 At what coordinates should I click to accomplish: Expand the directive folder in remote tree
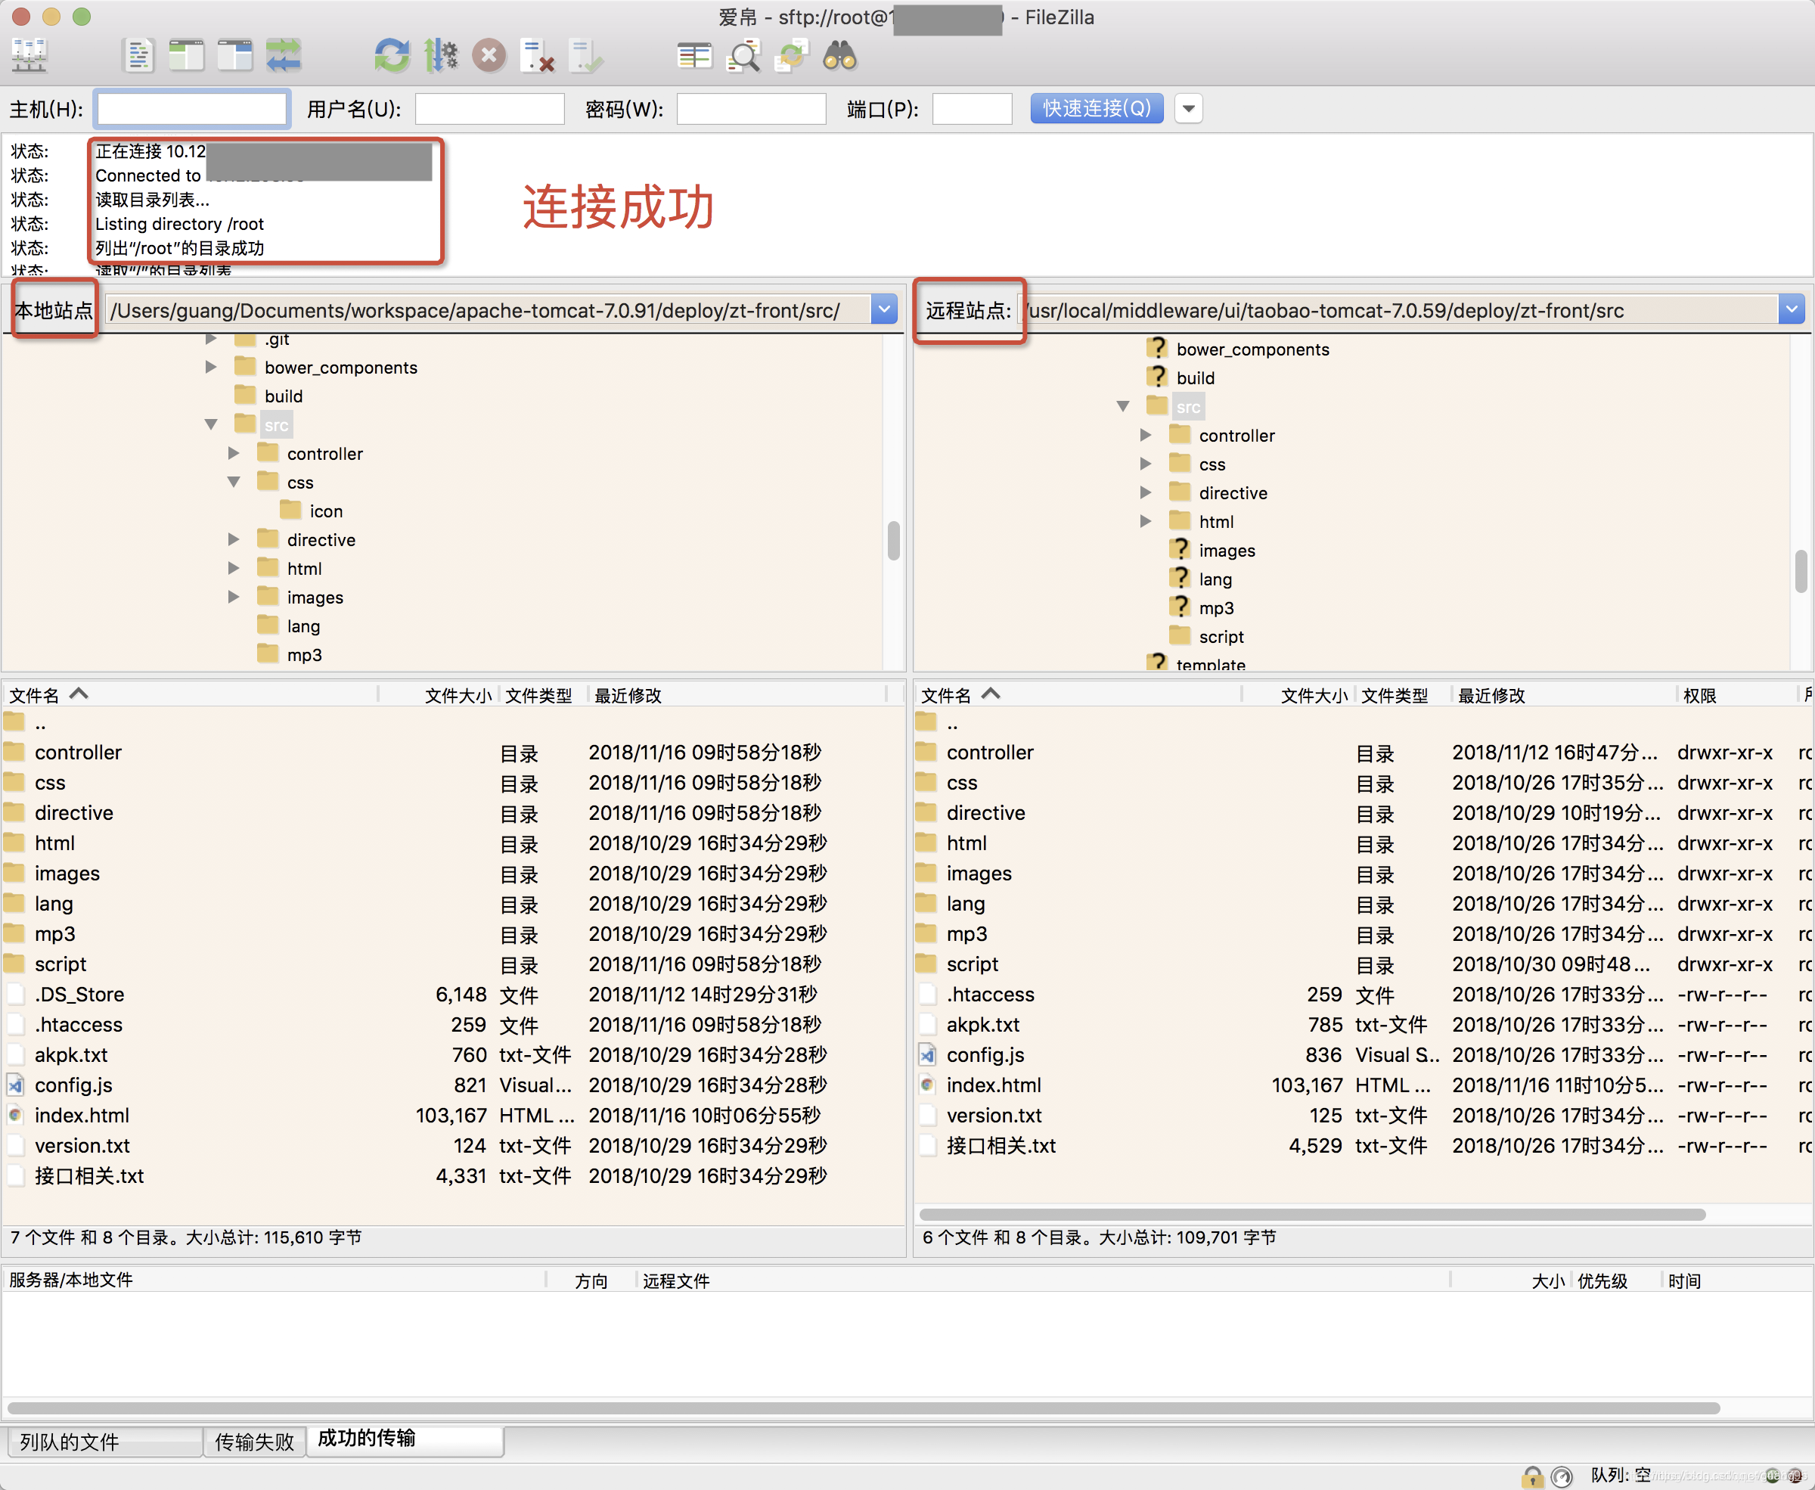click(x=1146, y=492)
